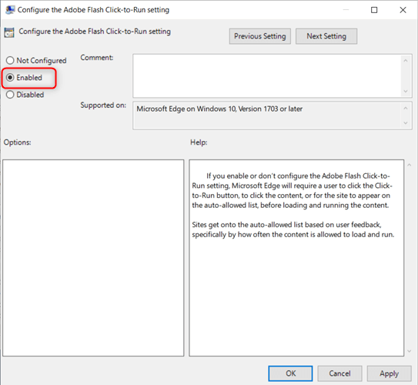Click the Comment box scroll down arrow
418x385 pixels.
406,92
